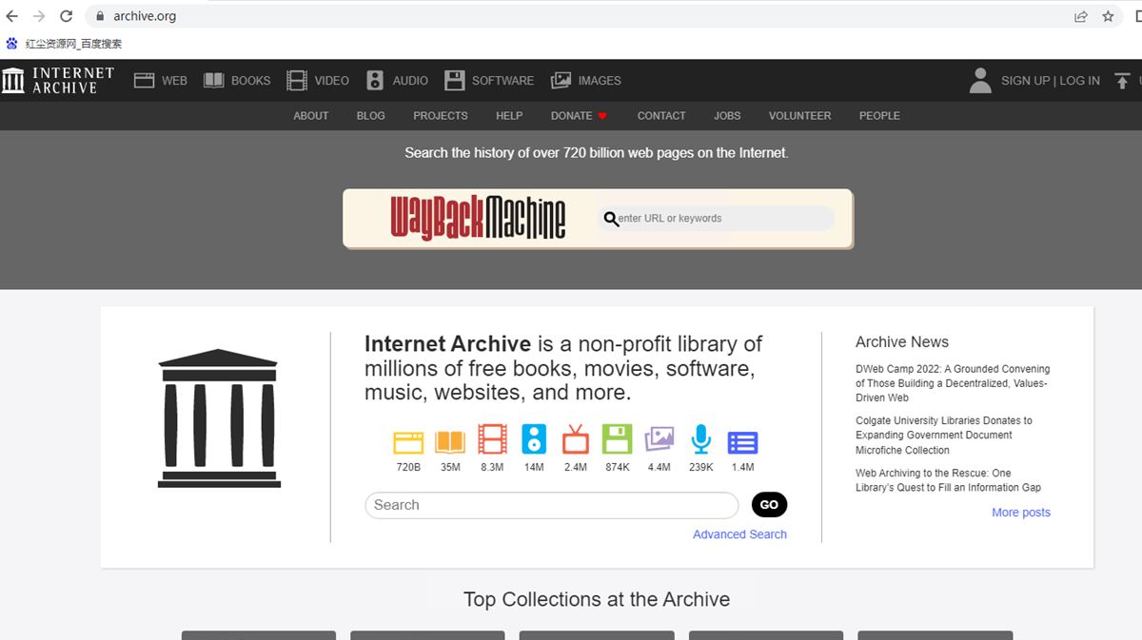This screenshot has width=1142, height=640.
Task: Open the Advanced Search link
Action: pos(739,534)
